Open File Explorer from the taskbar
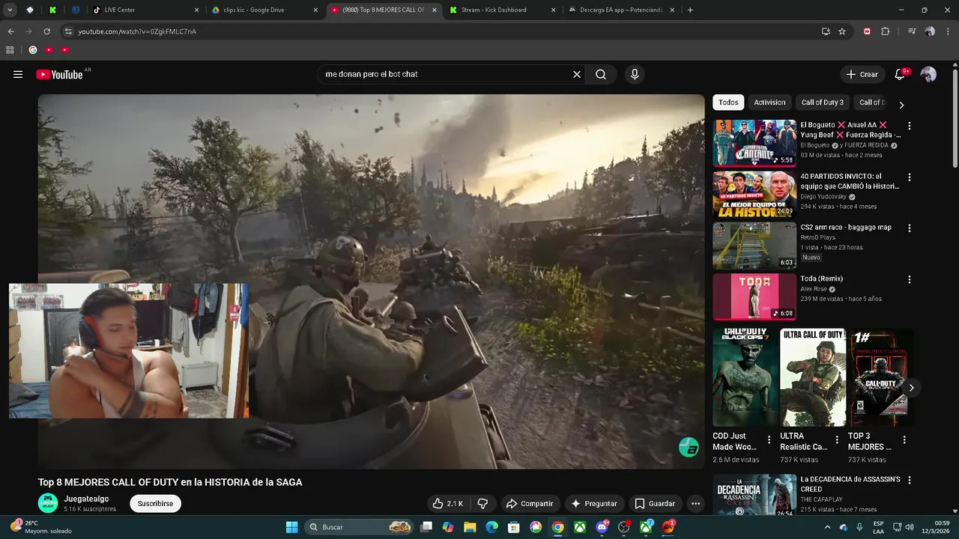Screen dimensions: 959x539 470,527
